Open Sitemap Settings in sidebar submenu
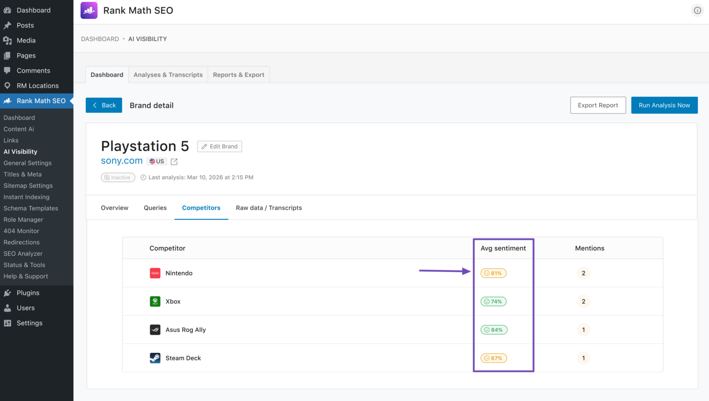Screen dimensions: 709x401 (28, 186)
